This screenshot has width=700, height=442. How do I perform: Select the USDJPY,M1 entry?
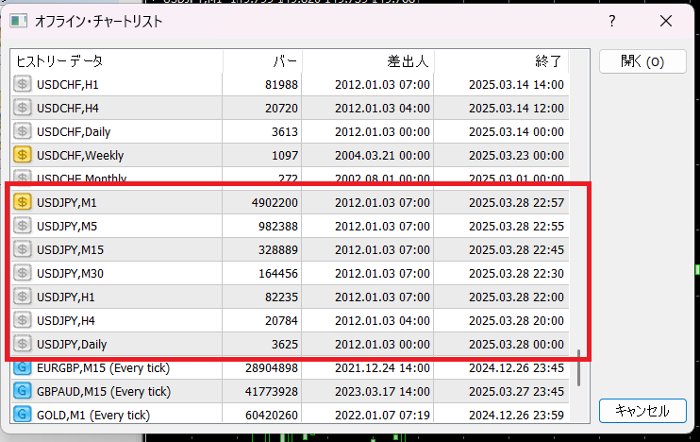(291, 202)
